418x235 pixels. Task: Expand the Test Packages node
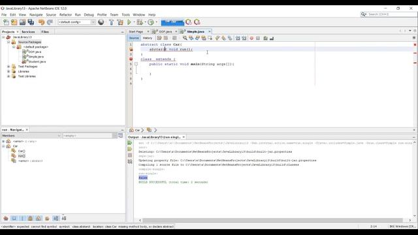click(x=8, y=67)
